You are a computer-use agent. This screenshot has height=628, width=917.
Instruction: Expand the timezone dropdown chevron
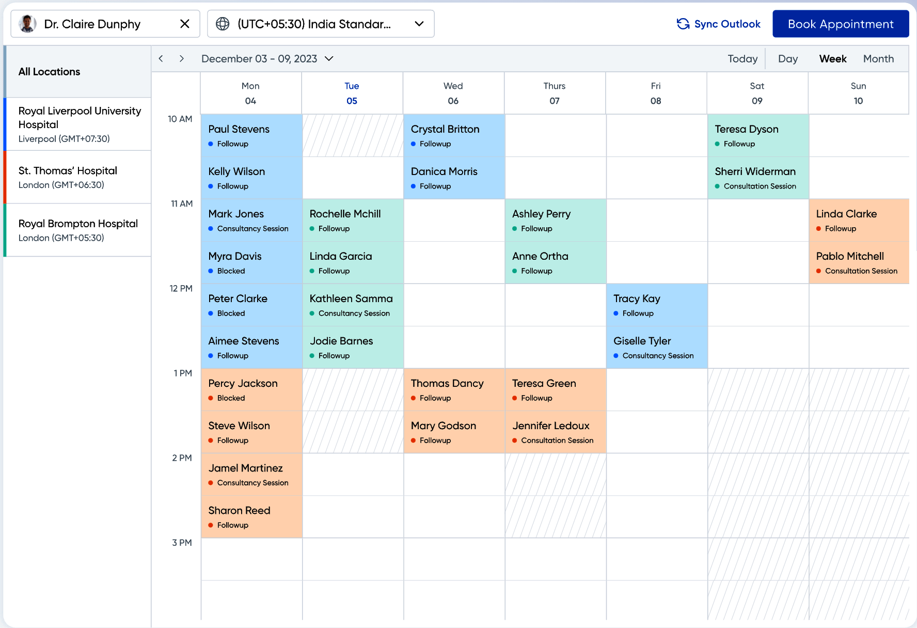[x=419, y=24]
